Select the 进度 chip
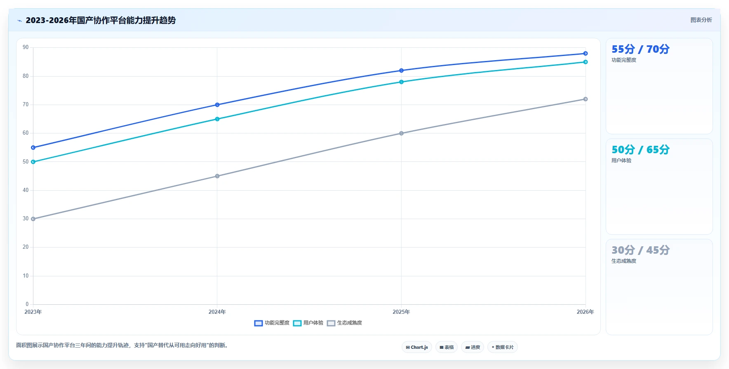 pyautogui.click(x=473, y=347)
